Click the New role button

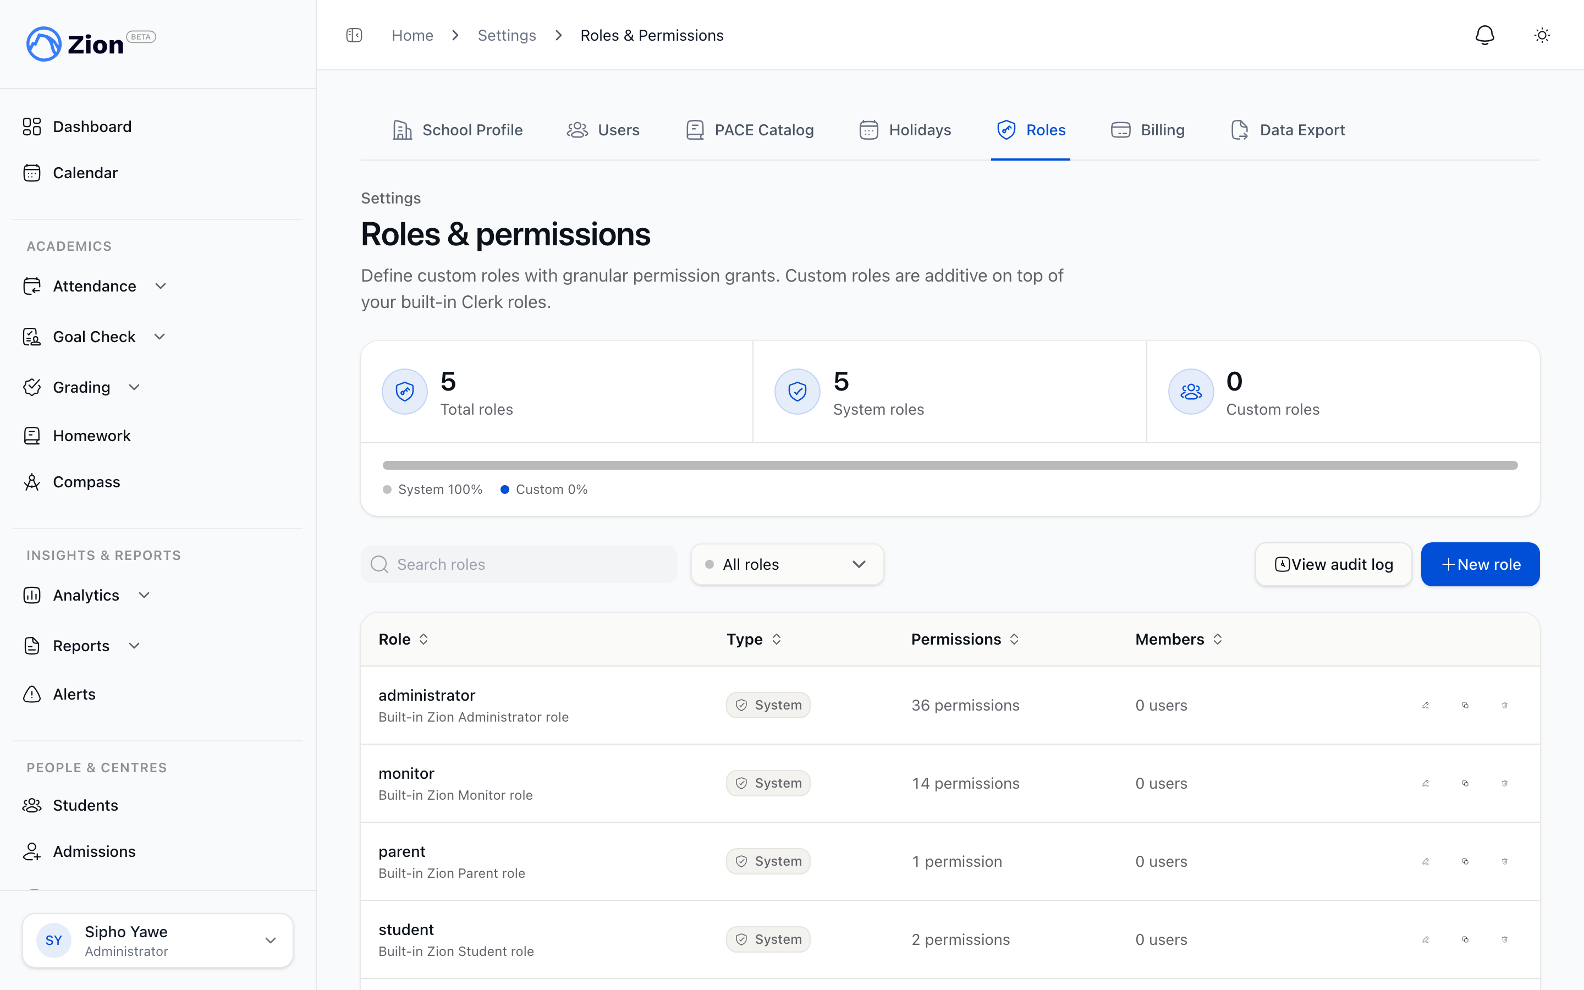click(x=1480, y=564)
